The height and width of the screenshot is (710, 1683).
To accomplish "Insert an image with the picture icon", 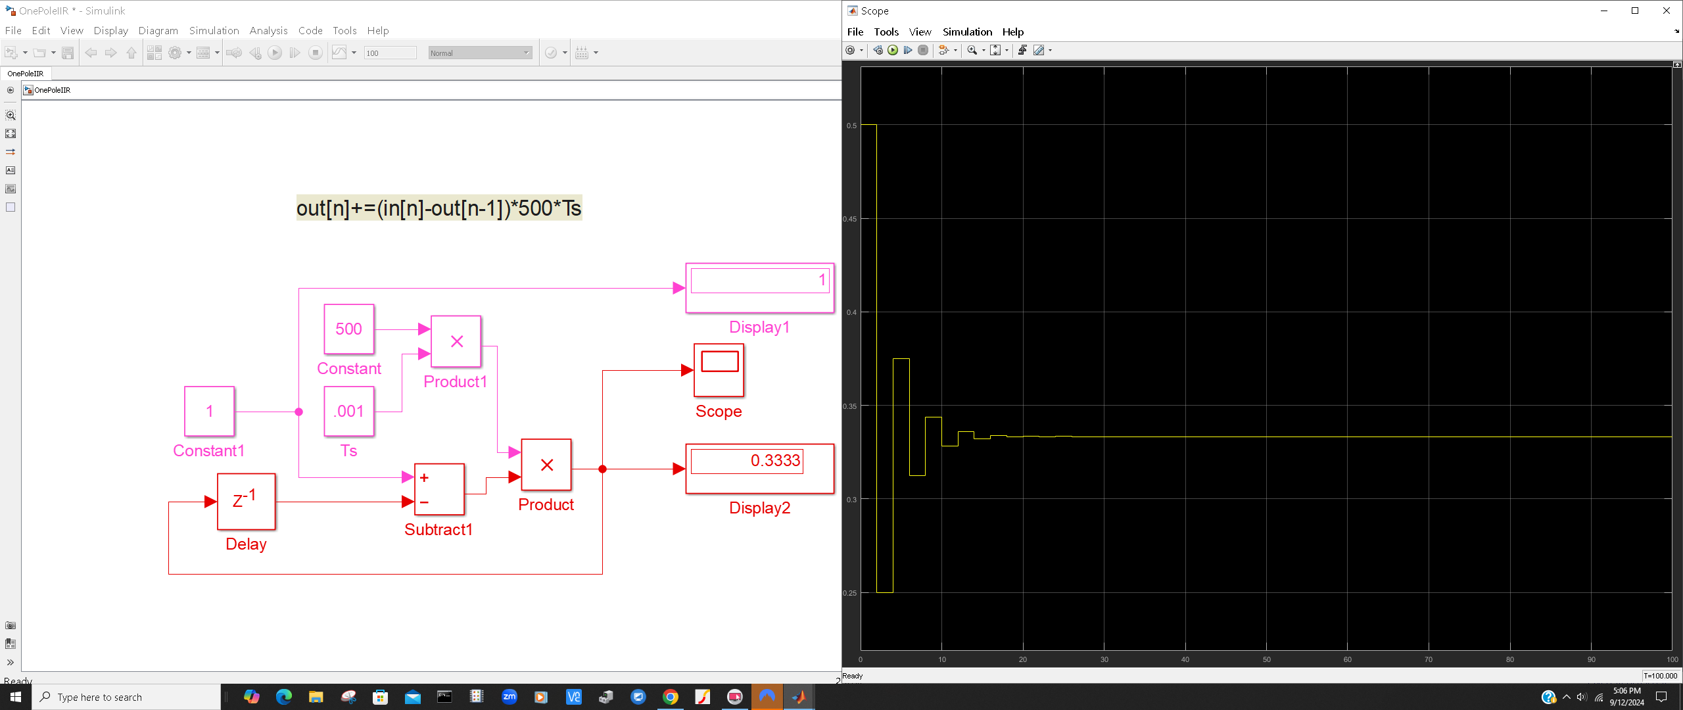I will coord(11,189).
